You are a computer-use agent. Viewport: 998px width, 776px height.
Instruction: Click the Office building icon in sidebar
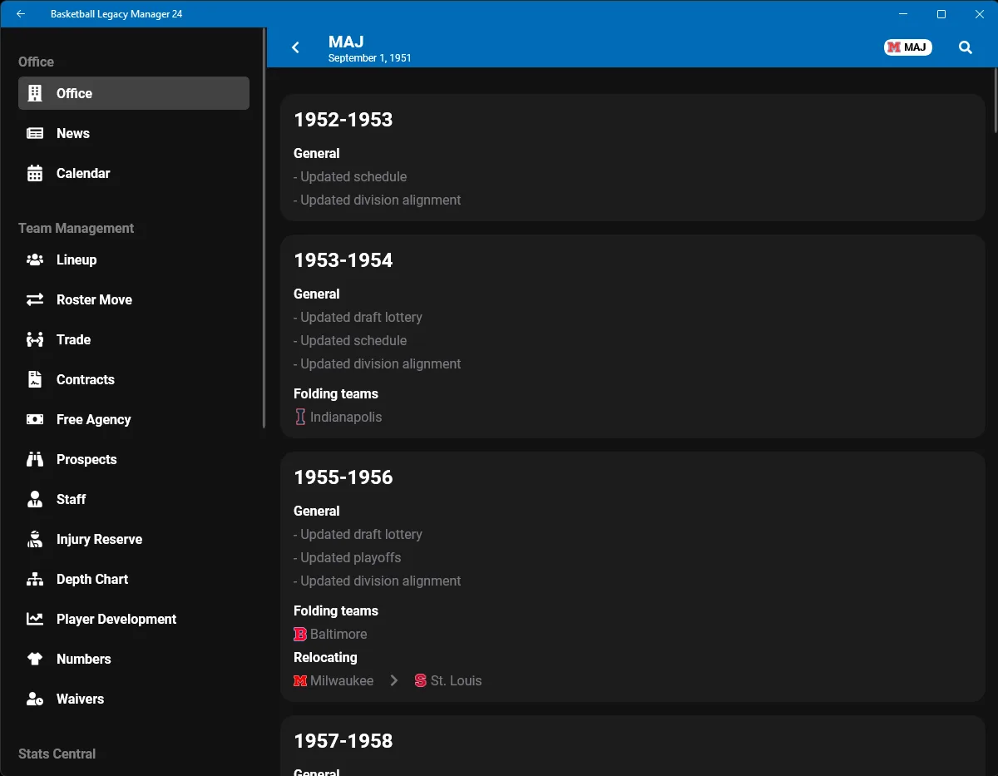(35, 93)
